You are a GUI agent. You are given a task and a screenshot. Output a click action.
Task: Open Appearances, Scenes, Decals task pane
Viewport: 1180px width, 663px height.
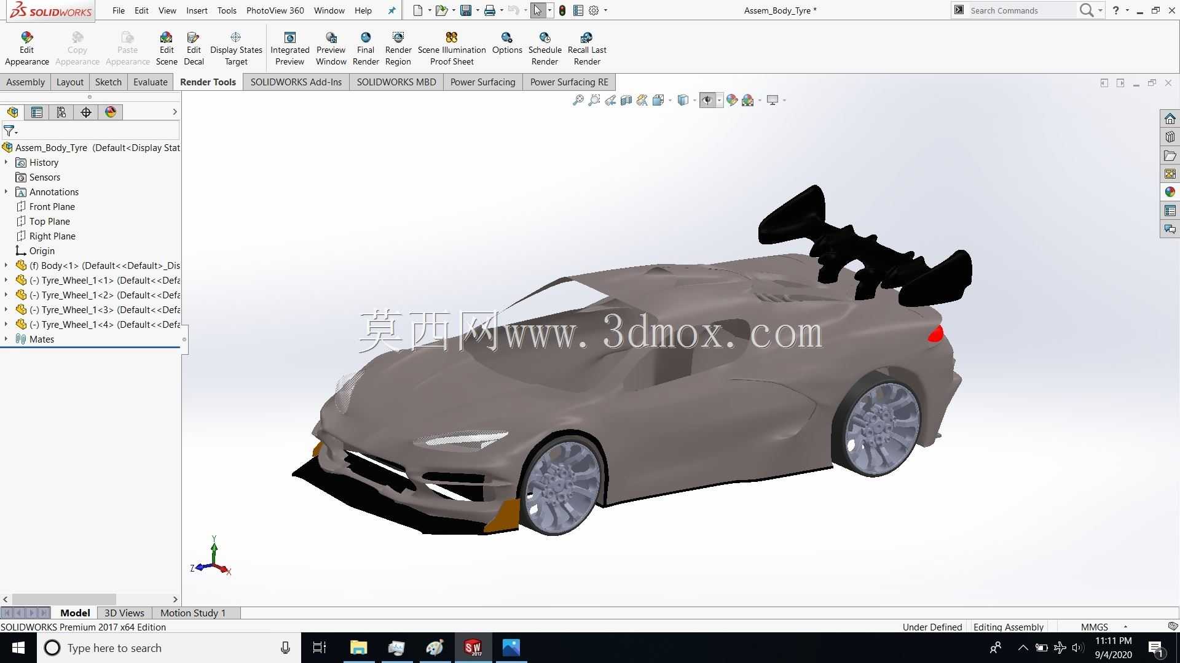pos(1170,192)
